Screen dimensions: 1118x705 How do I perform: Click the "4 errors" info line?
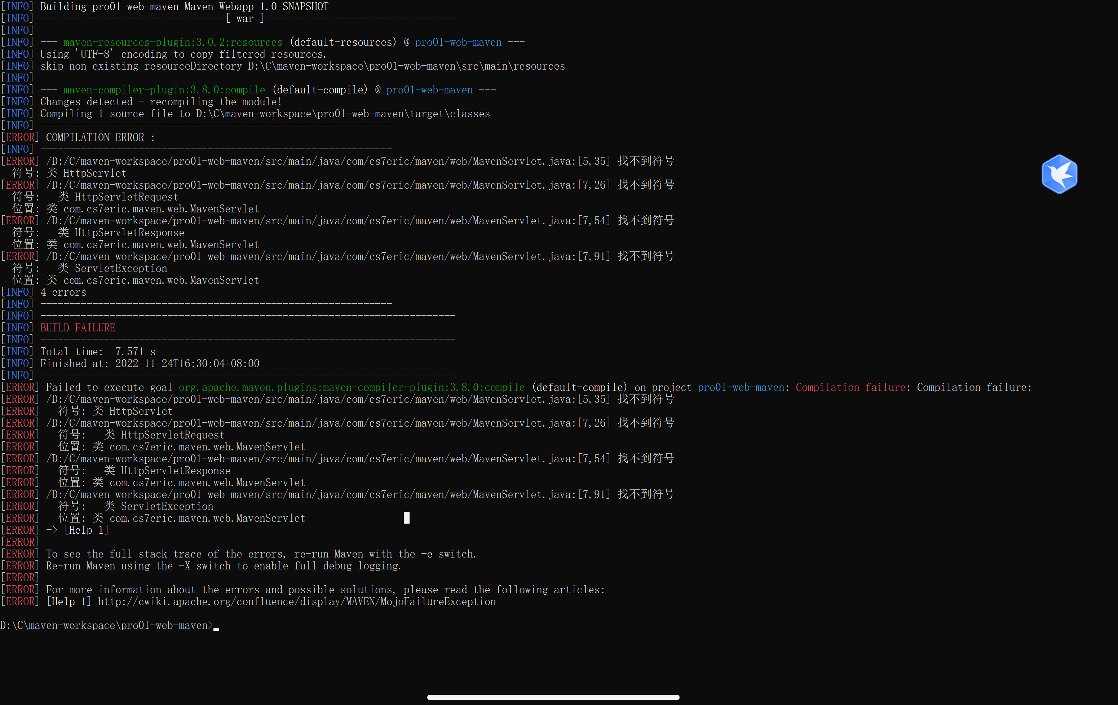[63, 292]
